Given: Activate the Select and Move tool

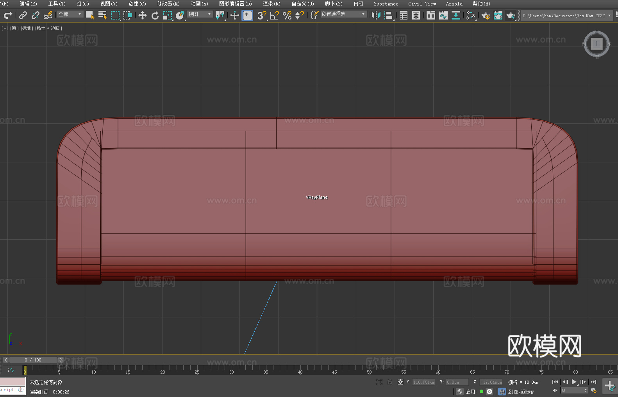Looking at the screenshot, I should 143,15.
